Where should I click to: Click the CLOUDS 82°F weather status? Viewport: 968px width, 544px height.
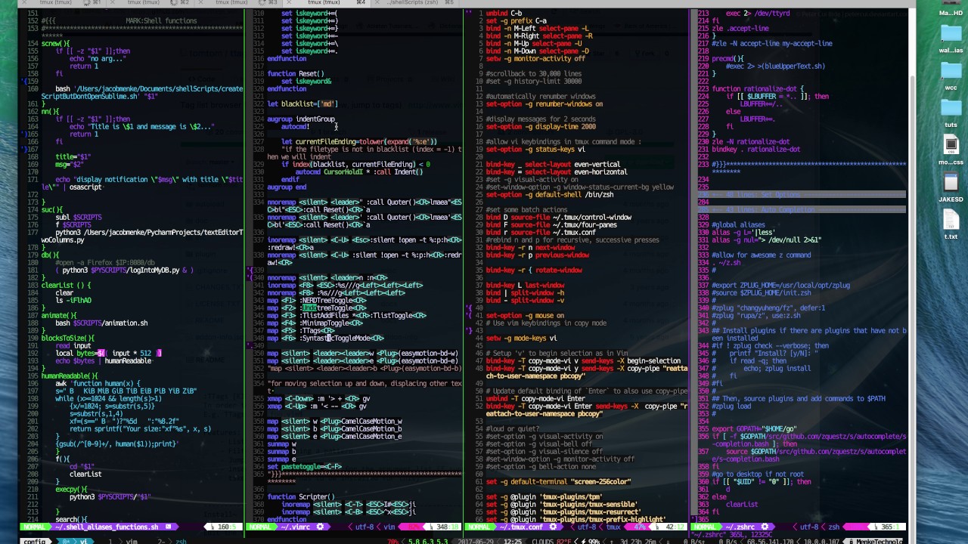554,541
